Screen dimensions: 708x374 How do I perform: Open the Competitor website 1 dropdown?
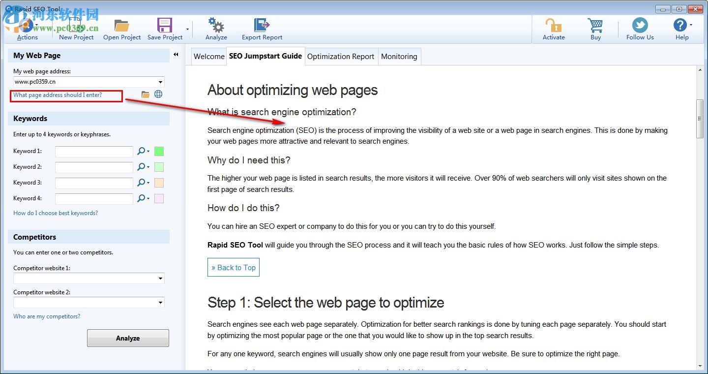point(161,278)
